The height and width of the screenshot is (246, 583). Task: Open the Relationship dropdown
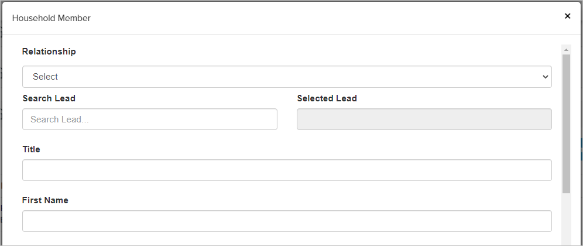pyautogui.click(x=287, y=77)
